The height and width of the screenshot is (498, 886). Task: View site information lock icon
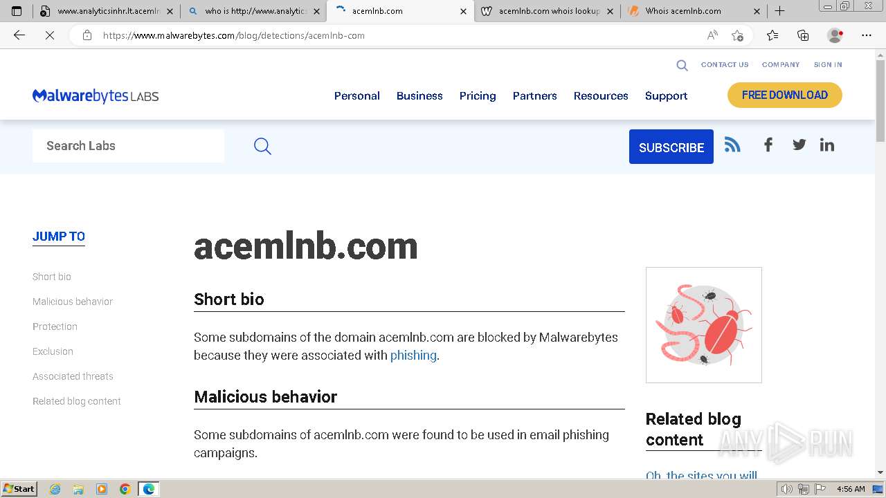(x=87, y=35)
